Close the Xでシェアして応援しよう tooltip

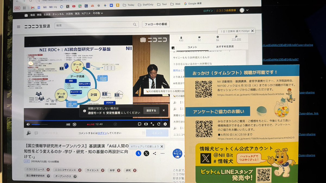coord(162,146)
